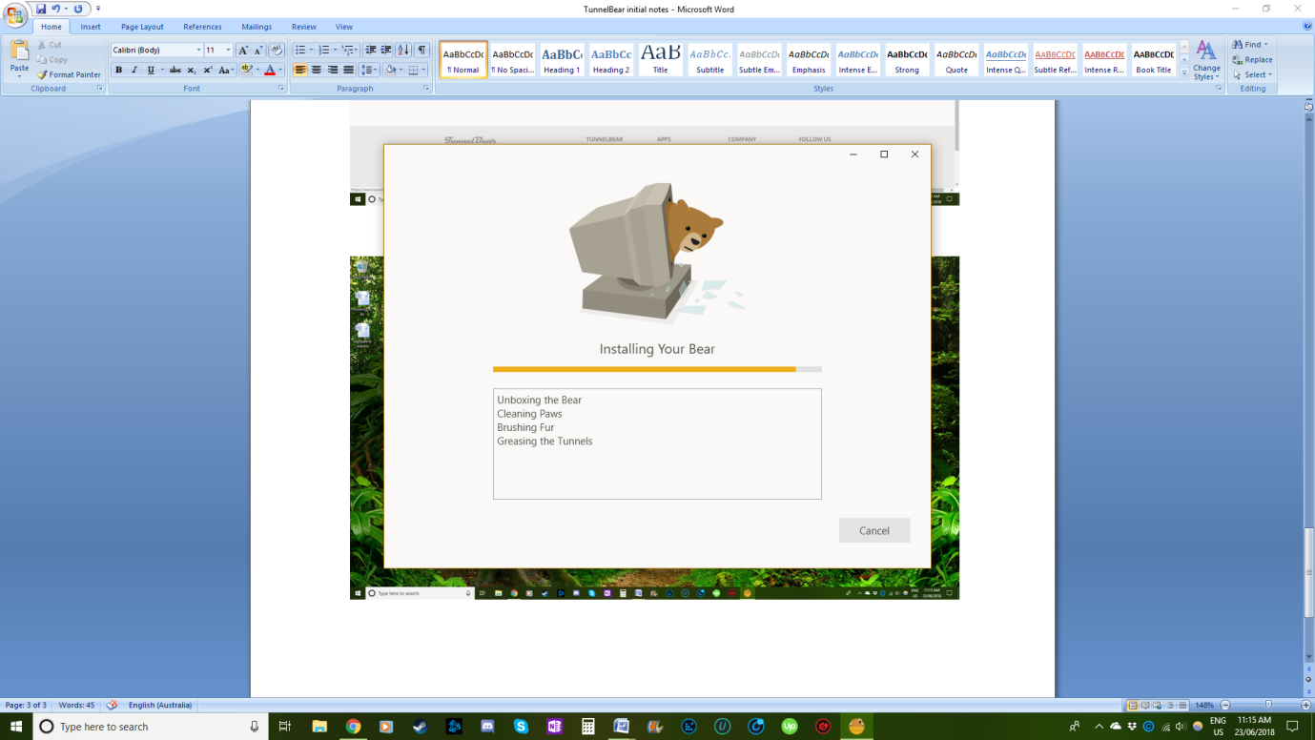
Task: Check proofing errors in status bar
Action: [x=112, y=705]
